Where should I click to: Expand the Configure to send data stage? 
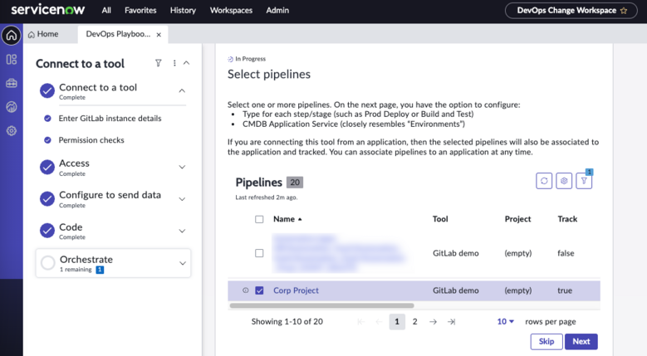pos(182,199)
